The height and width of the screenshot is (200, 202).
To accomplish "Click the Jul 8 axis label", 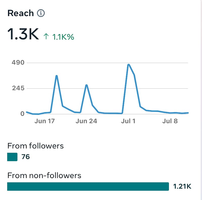I will (170, 121).
